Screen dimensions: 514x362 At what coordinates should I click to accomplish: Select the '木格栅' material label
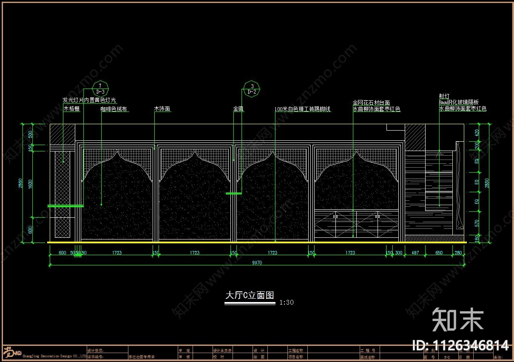coord(71,109)
